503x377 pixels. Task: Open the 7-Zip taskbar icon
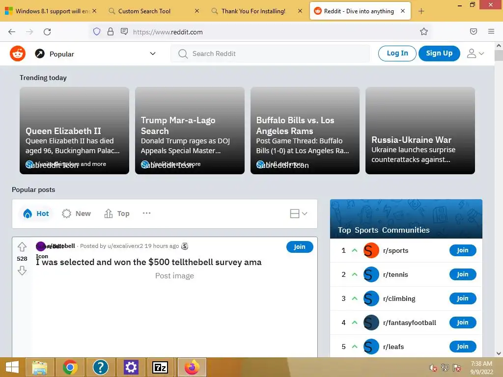point(160,367)
